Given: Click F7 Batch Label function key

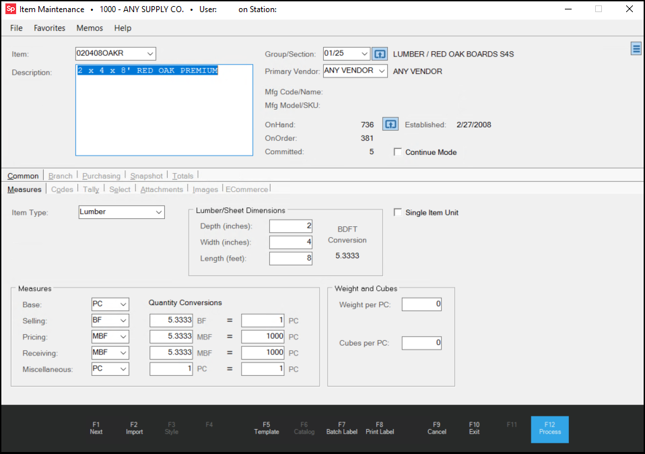Looking at the screenshot, I should (342, 428).
